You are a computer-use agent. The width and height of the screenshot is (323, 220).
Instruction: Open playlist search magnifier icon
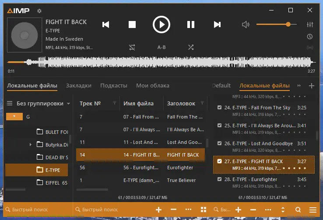click(298, 210)
